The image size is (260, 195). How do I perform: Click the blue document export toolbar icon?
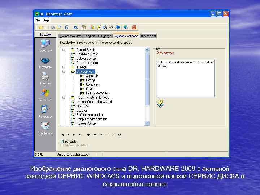[67, 27]
